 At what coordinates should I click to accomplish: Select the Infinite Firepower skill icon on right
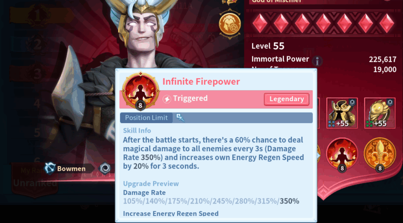342,154
